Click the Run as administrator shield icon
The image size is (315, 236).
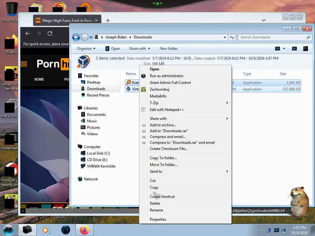pyautogui.click(x=143, y=76)
